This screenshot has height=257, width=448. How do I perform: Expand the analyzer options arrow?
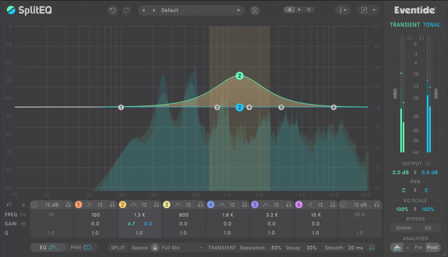[408, 247]
